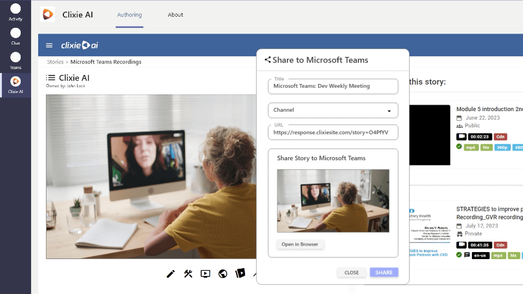Click the video library cards icon

[x=240, y=273]
